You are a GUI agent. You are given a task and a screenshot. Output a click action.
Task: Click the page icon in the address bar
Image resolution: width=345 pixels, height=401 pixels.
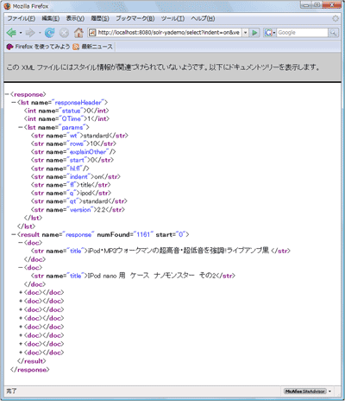92,33
